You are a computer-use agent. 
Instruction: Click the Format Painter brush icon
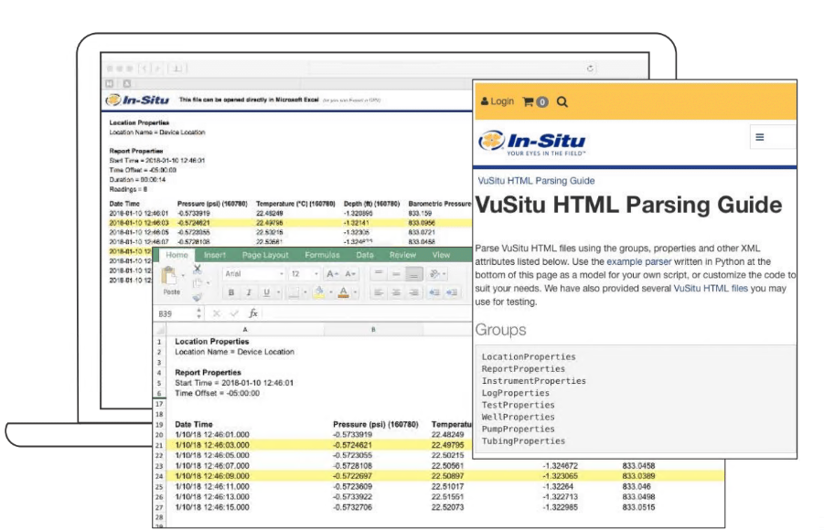pos(197,297)
